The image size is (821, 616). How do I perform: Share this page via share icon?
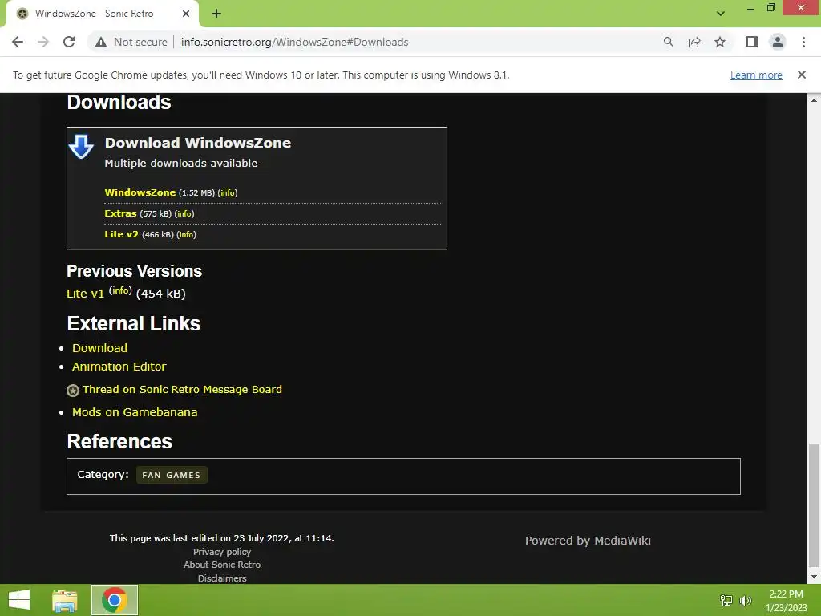(694, 42)
